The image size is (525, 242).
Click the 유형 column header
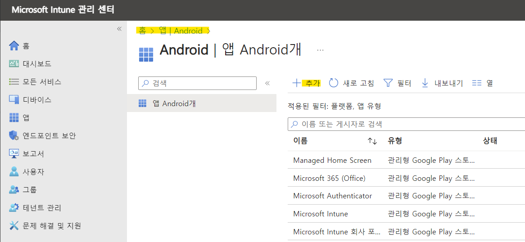395,141
